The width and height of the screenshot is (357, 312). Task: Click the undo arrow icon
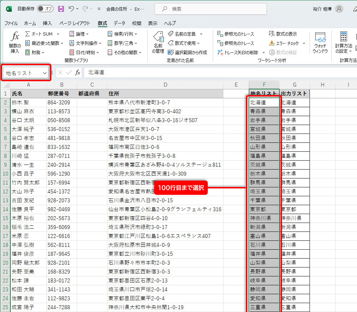click(x=71, y=9)
